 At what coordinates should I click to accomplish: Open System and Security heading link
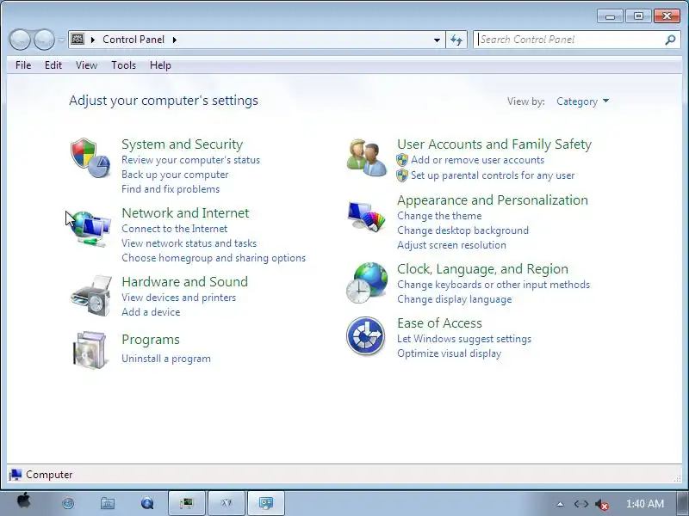tap(182, 144)
